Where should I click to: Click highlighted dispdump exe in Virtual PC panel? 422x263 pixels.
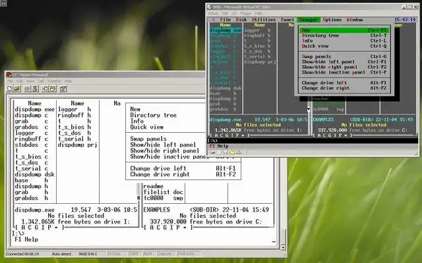pos(226,30)
